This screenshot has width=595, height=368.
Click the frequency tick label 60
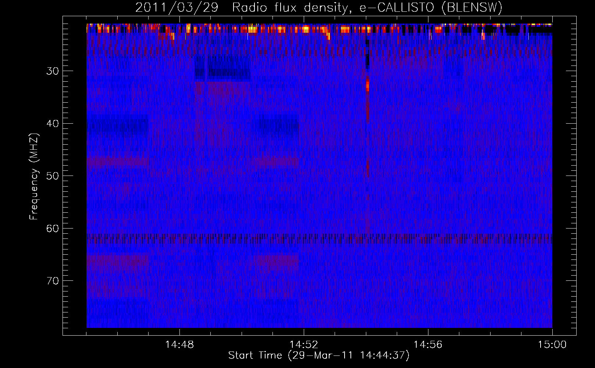point(53,229)
